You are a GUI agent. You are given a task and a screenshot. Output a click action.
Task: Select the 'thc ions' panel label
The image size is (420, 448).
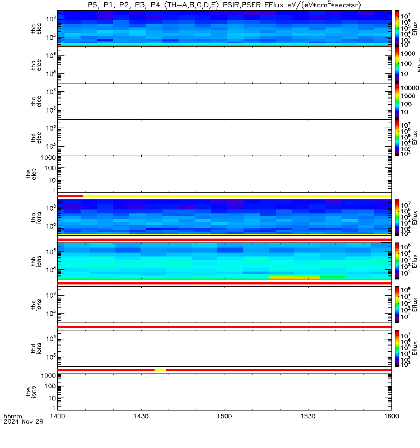pyautogui.click(x=36, y=305)
